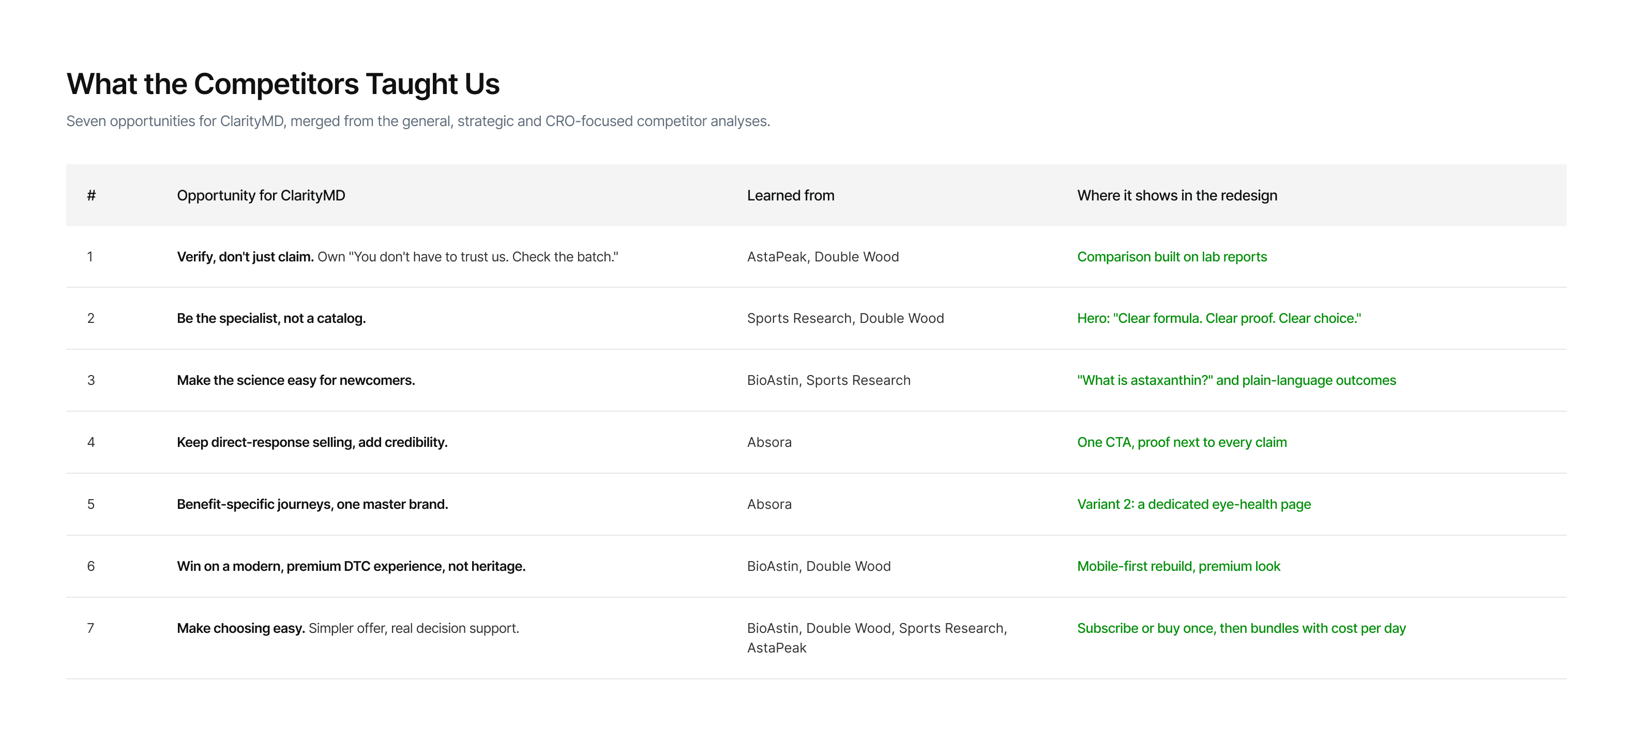Image resolution: width=1633 pixels, height=746 pixels.
Task: Click the "Absora" cell in row 4
Action: [769, 443]
